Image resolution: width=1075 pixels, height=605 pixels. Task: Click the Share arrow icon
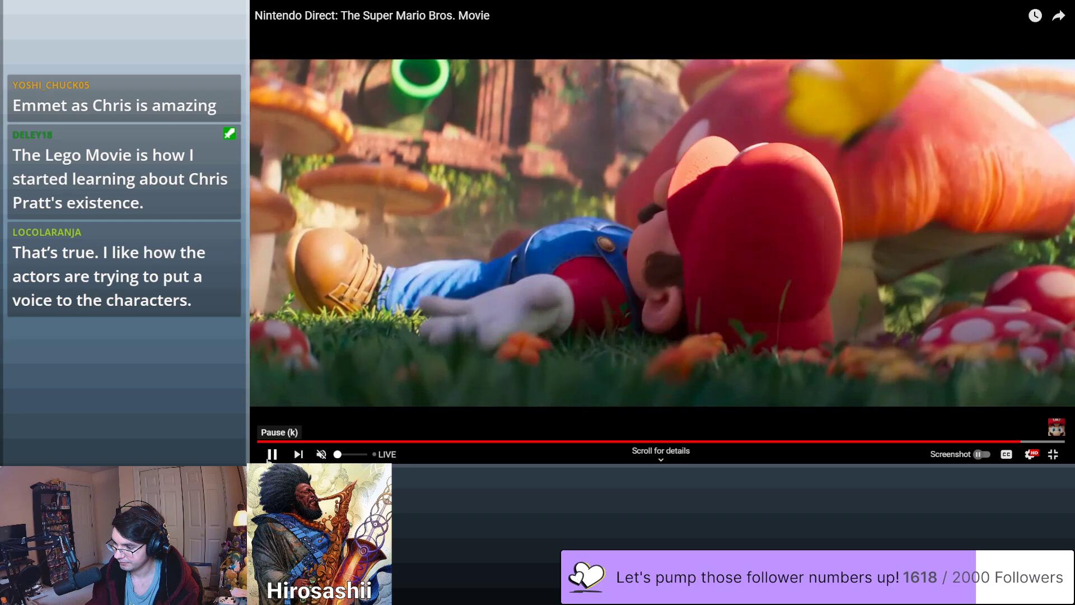[x=1058, y=16]
